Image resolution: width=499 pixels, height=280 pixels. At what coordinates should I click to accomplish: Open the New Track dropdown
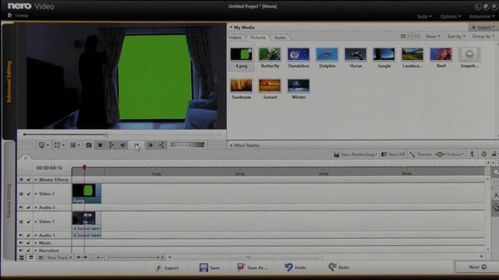click(59, 257)
